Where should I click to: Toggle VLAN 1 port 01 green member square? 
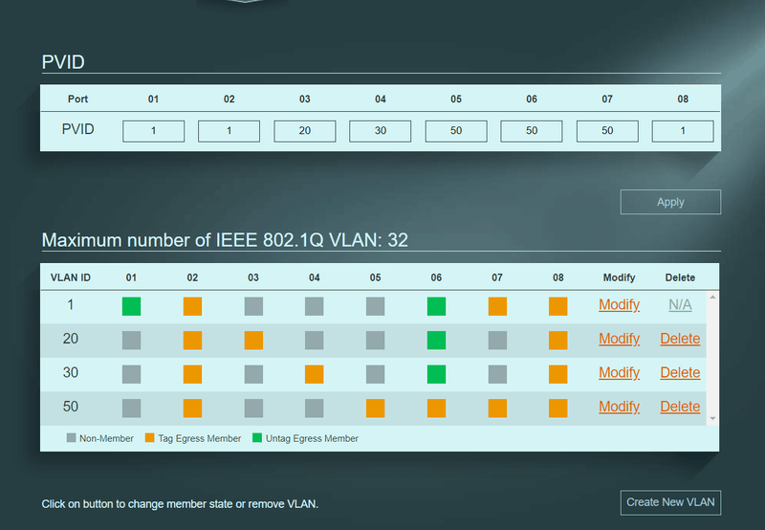tap(131, 306)
